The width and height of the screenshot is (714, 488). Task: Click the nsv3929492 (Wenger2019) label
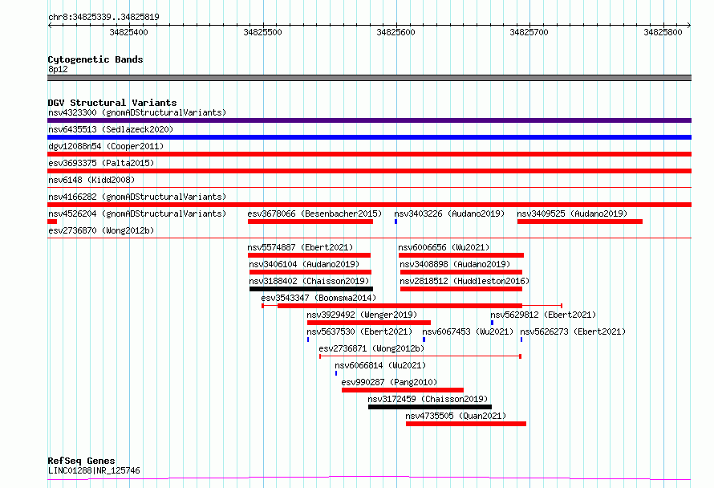(x=362, y=315)
